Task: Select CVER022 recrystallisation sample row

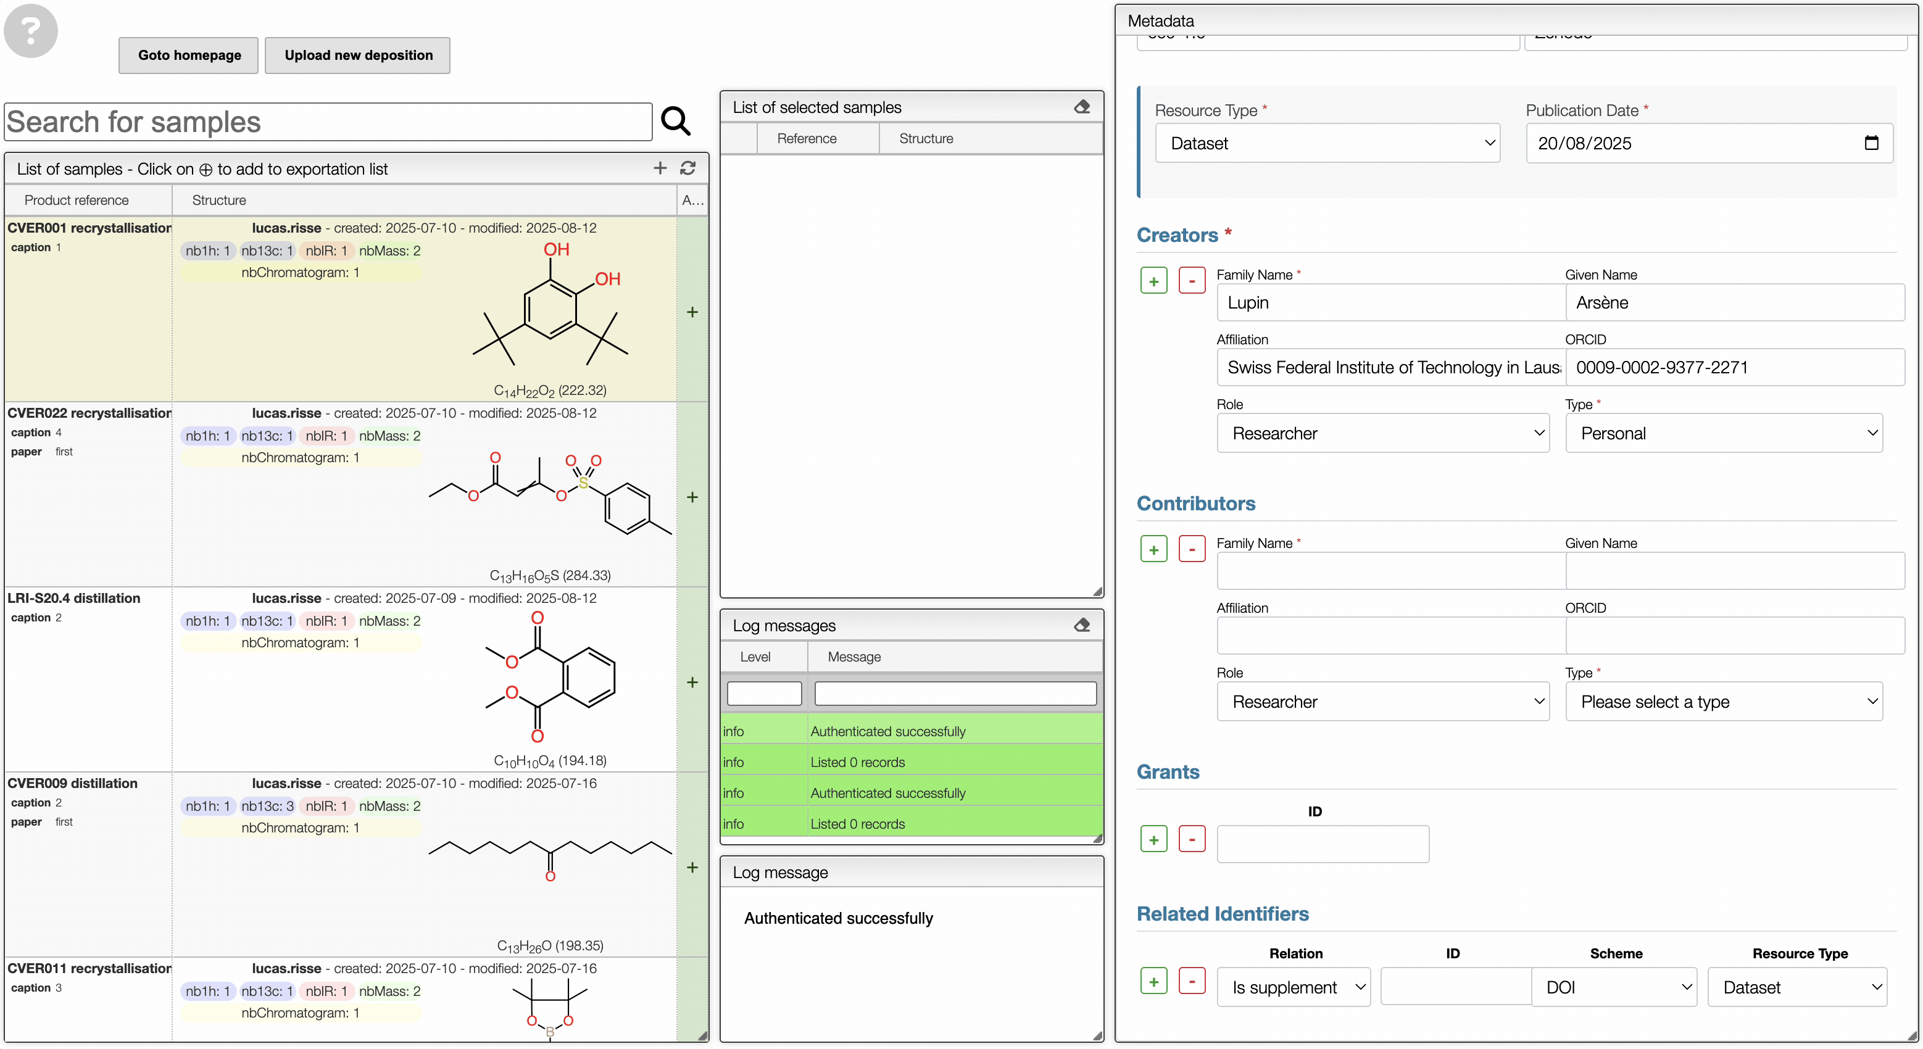Action: pos(355,494)
